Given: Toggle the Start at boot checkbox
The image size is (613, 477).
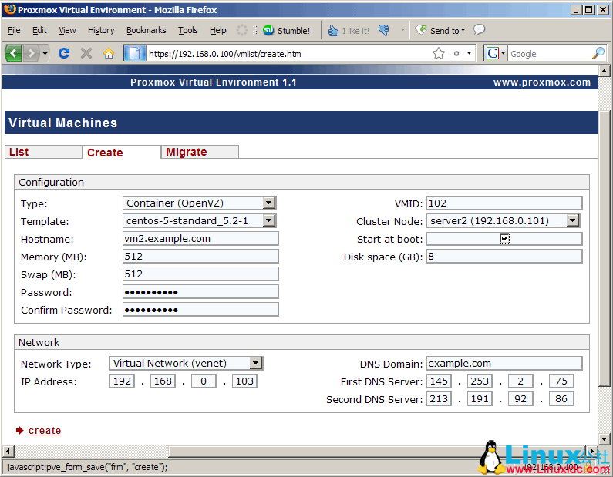Looking at the screenshot, I should tap(504, 239).
